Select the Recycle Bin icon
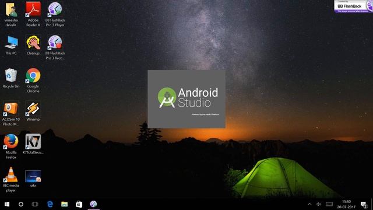Viewport: 373px width, 210px height. (11, 78)
